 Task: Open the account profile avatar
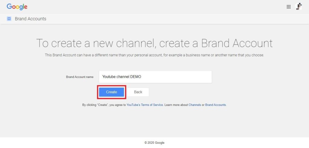point(298,7)
